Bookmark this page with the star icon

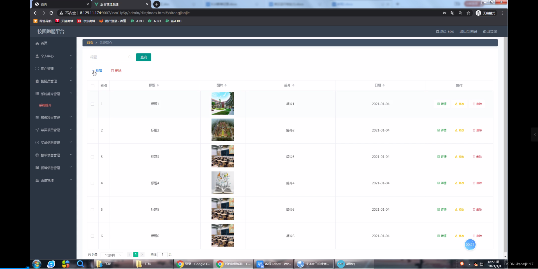(468, 13)
